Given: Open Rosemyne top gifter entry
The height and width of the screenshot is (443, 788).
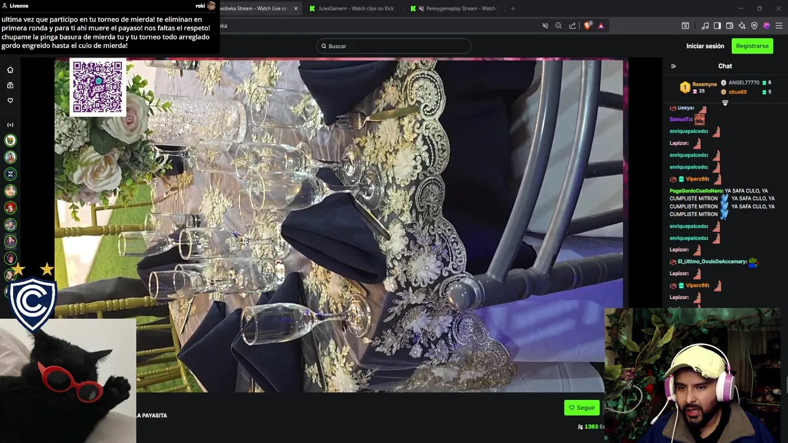Looking at the screenshot, I should click(x=698, y=87).
